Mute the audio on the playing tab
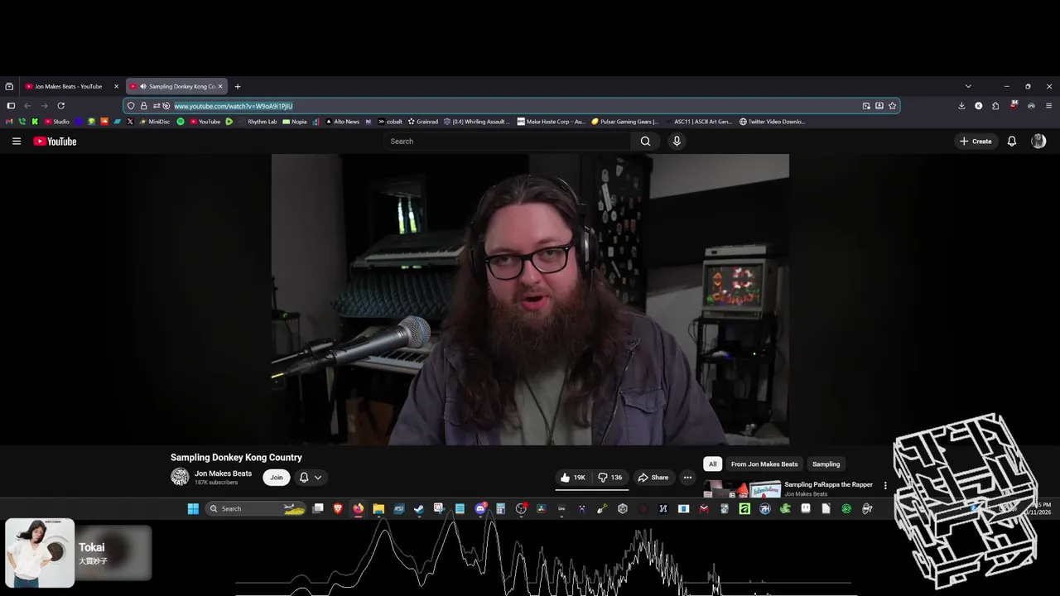 point(143,86)
